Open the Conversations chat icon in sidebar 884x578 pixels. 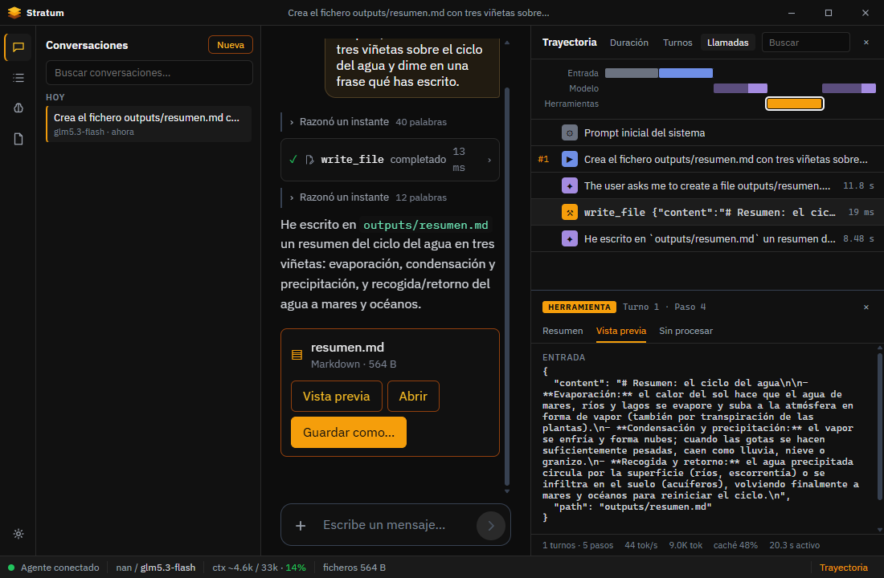tap(18, 47)
